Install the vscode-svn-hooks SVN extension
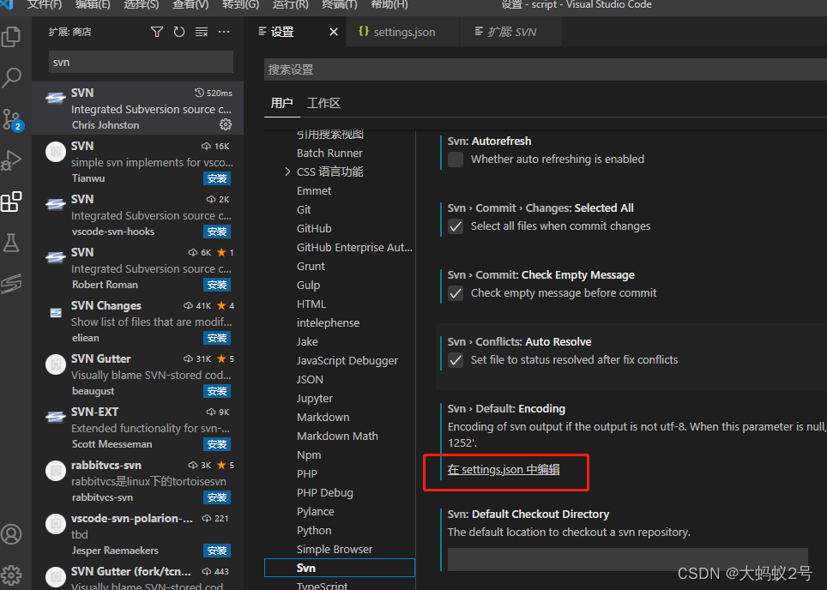Viewport: 827px width, 590px height. click(217, 232)
